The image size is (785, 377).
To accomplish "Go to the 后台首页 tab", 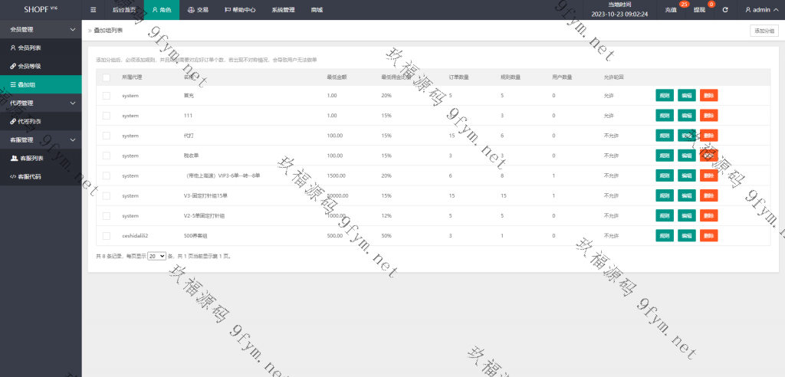I will [124, 9].
